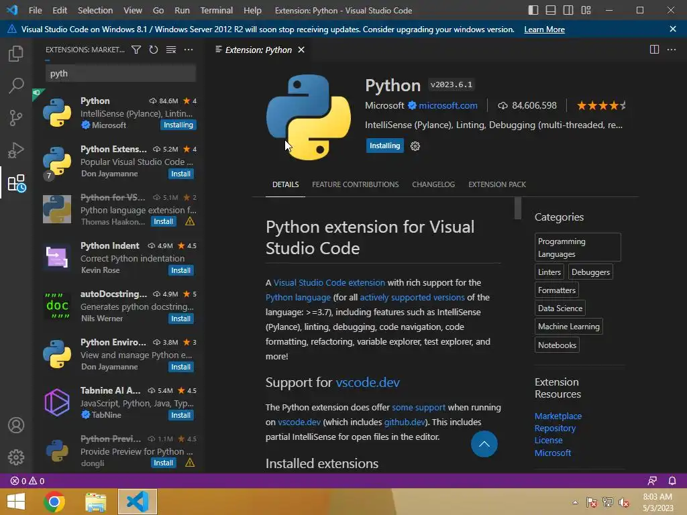Open notifications bell in status bar
The width and height of the screenshot is (687, 515).
click(672, 481)
